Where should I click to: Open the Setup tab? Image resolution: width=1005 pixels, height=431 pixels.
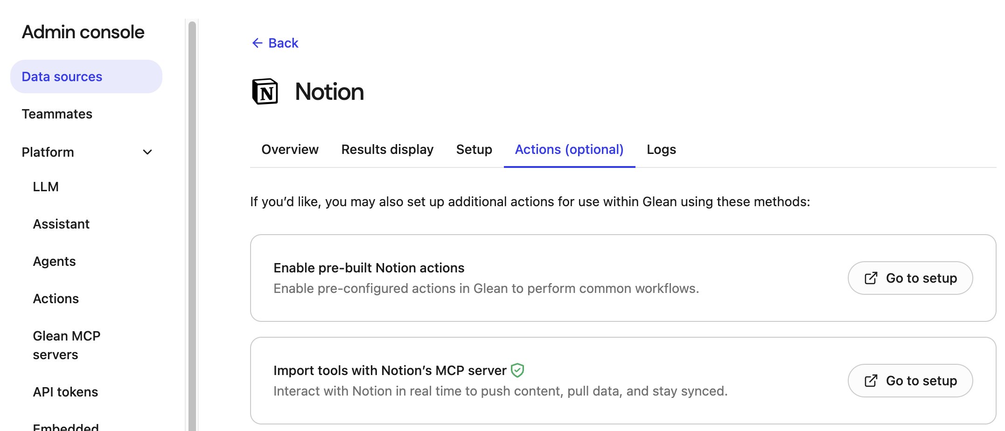point(474,149)
